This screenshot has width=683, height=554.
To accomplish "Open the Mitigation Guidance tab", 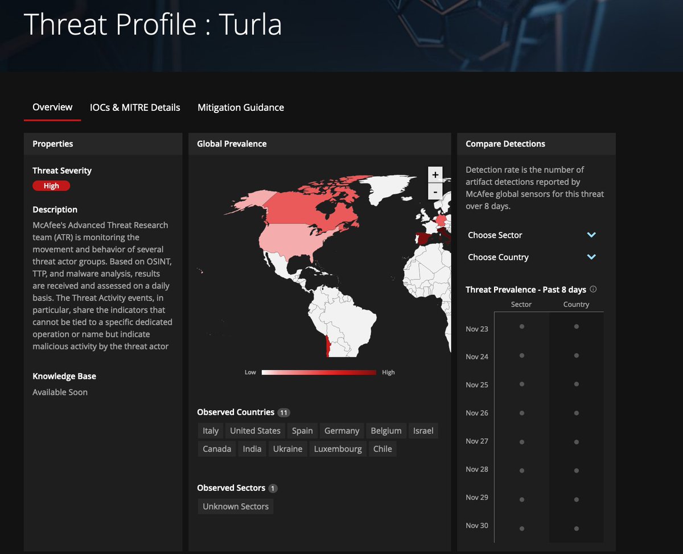I will (x=241, y=107).
